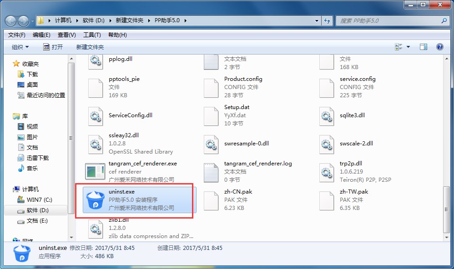Select the service.config file icon
The width and height of the screenshot is (454, 269).
click(326, 88)
